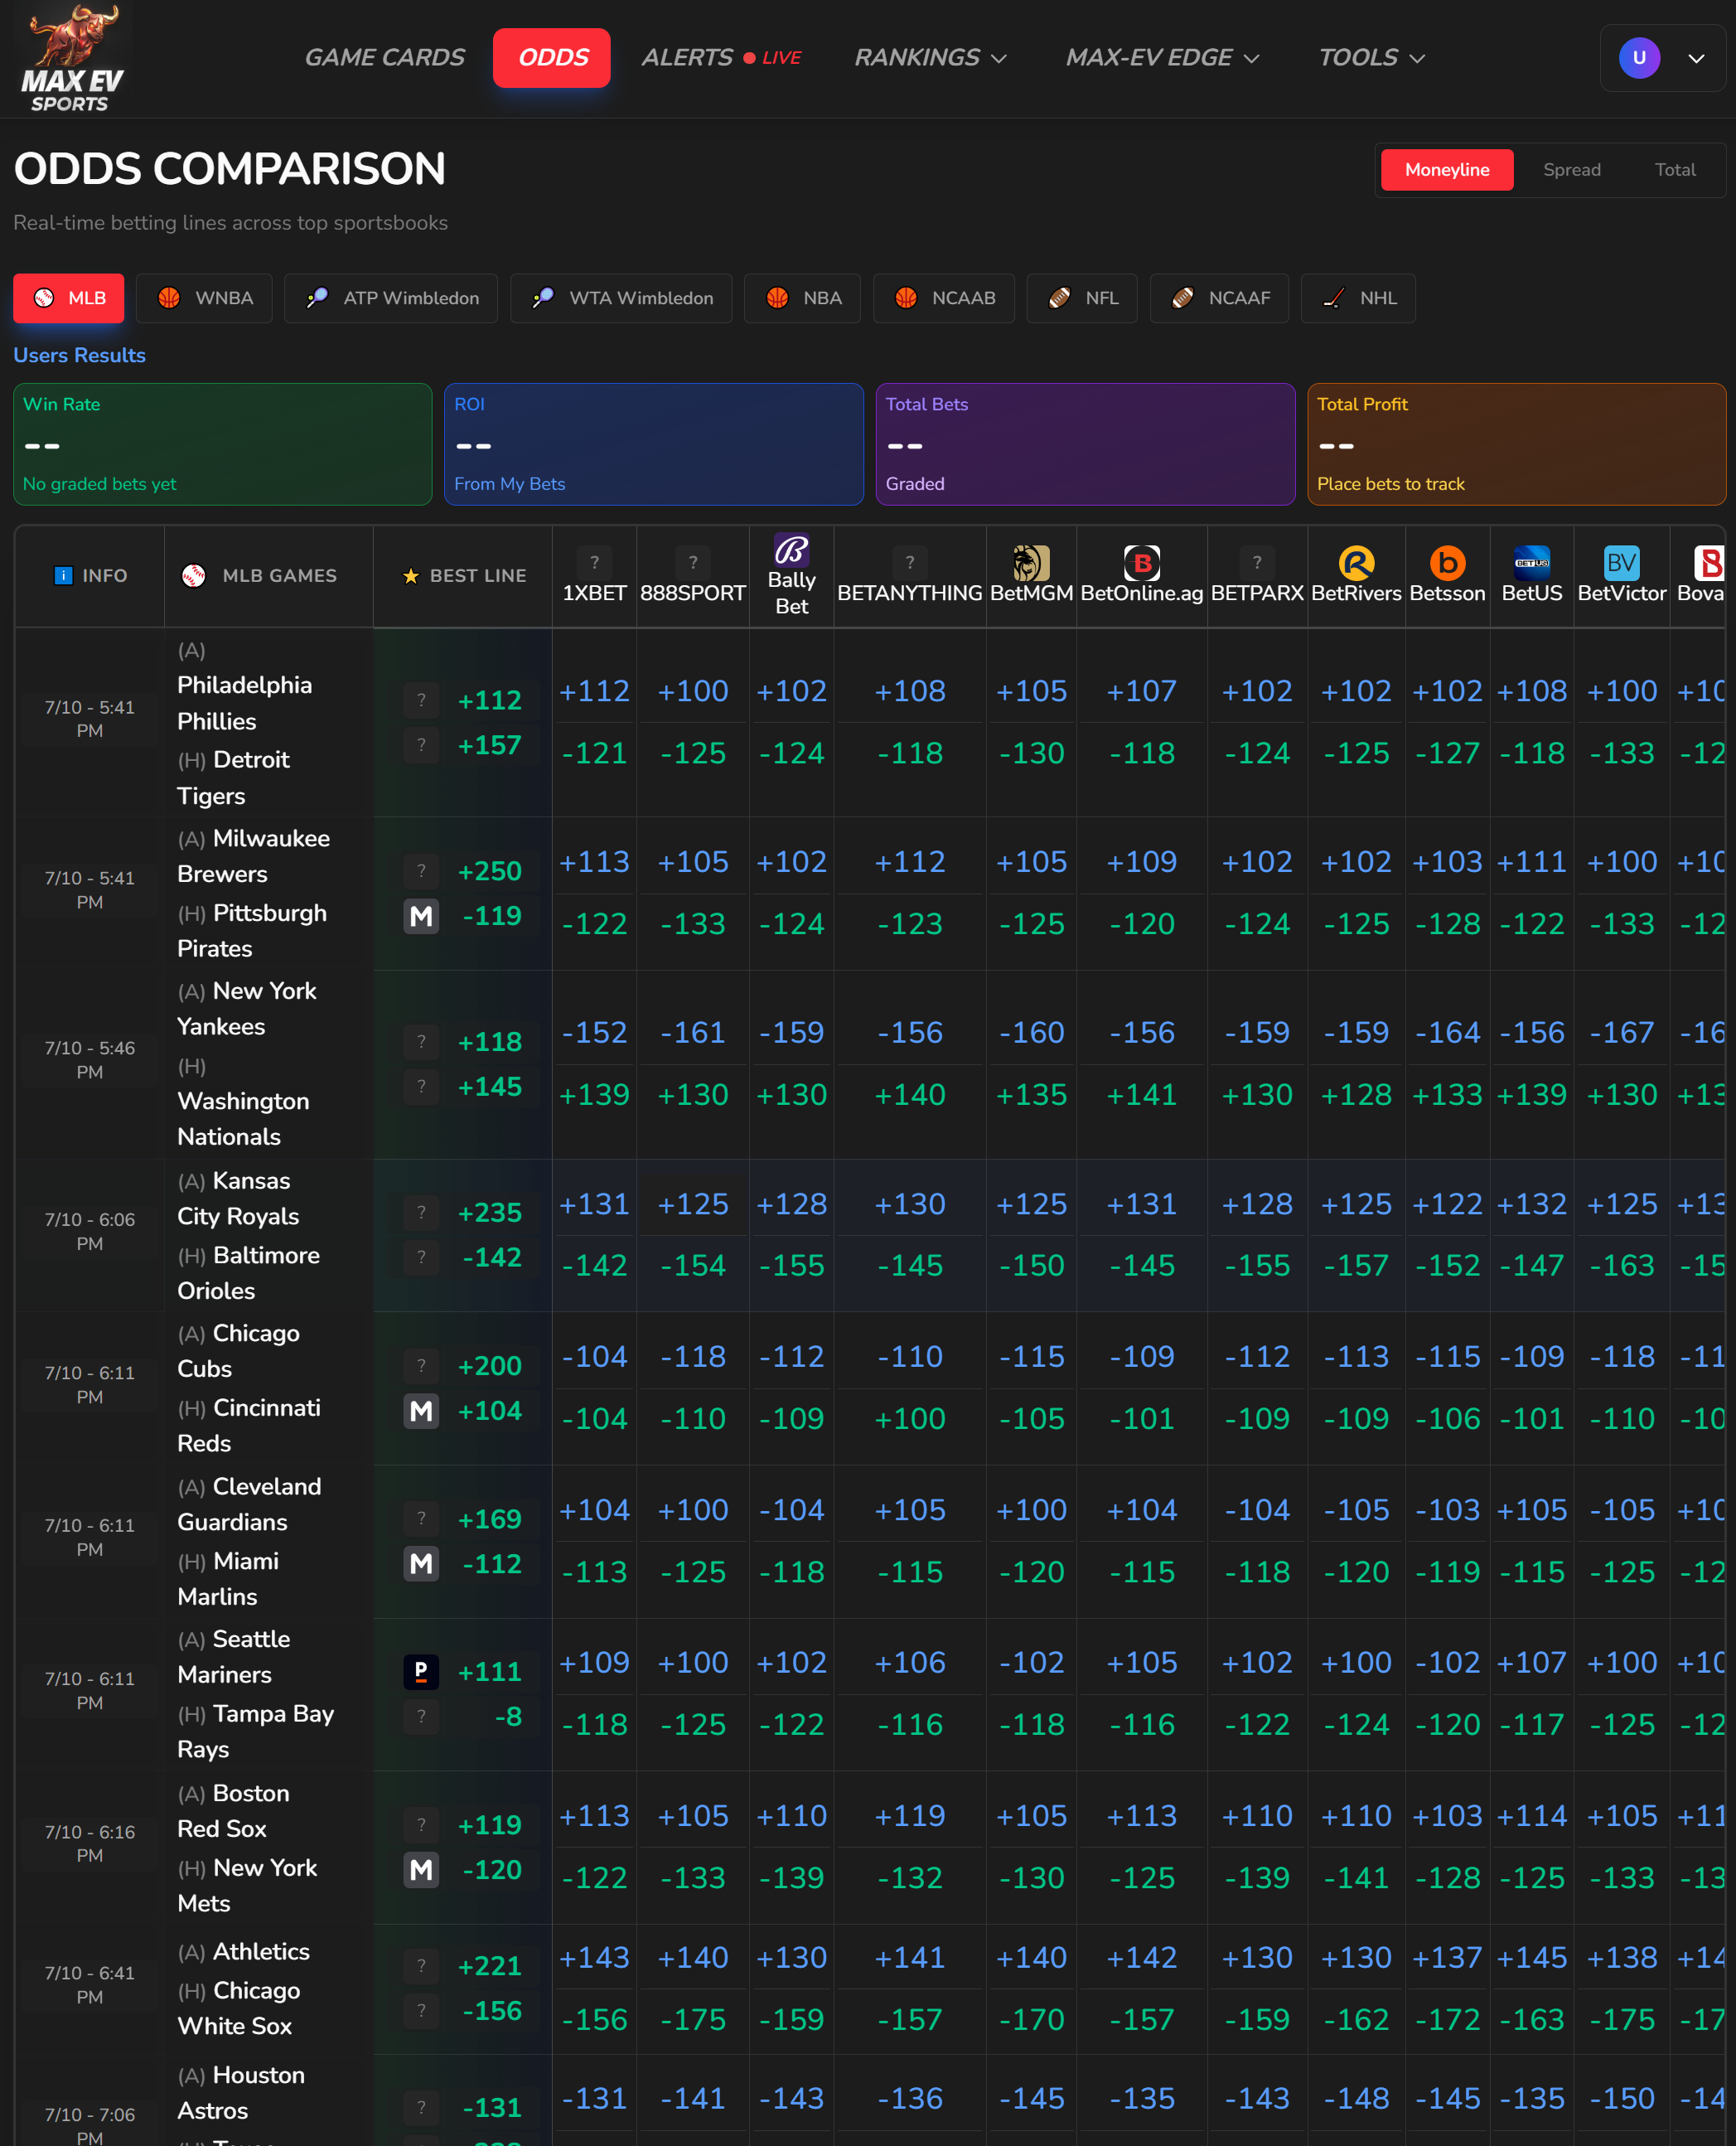Open the Game Cards page

click(384, 58)
